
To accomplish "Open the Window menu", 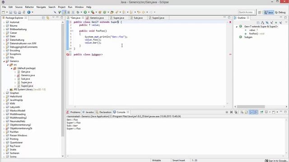I will pos(79,7).
